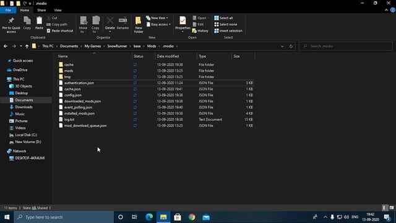Open the New item dropdown
Viewport: 396px width, 223px height.
tap(157, 18)
